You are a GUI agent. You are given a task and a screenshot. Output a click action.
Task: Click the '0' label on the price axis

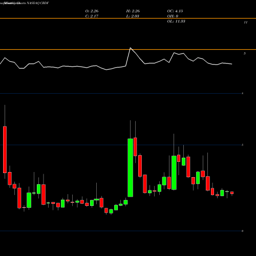click(242, 231)
